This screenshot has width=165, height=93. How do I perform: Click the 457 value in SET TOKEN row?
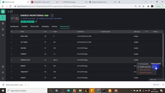pos(54,42)
